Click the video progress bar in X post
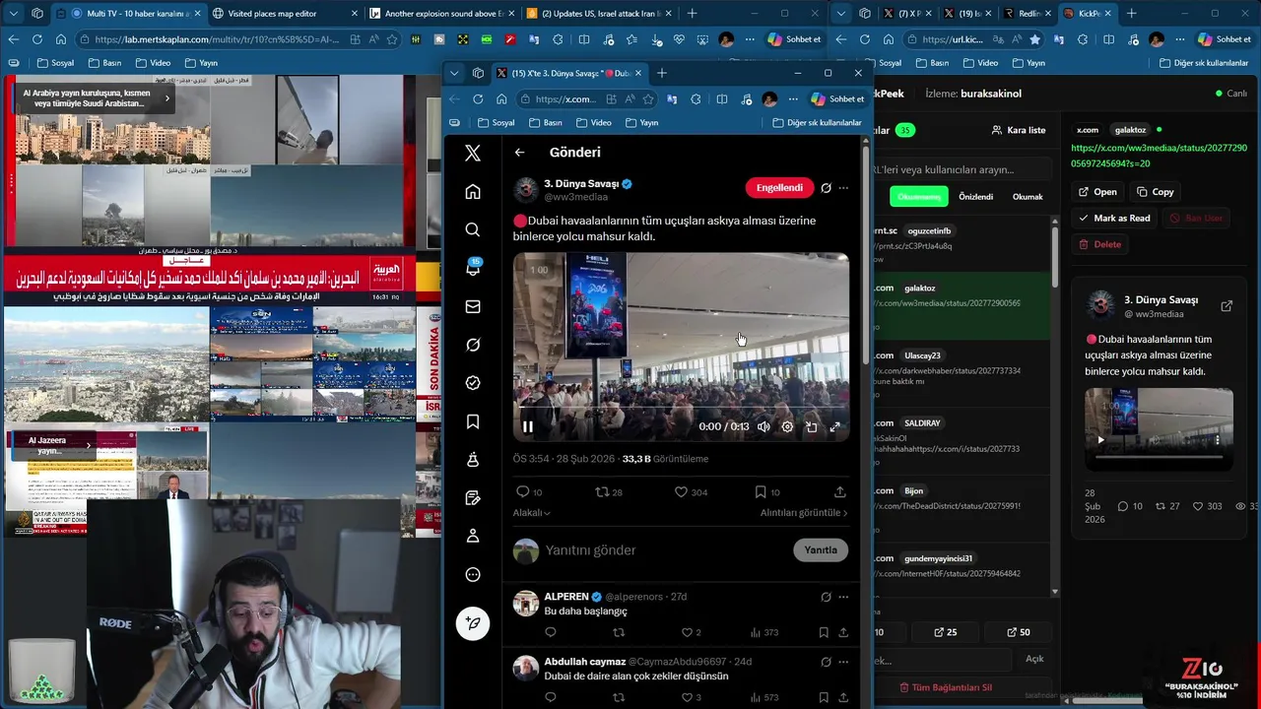Image resolution: width=1261 pixels, height=709 pixels. [681, 407]
